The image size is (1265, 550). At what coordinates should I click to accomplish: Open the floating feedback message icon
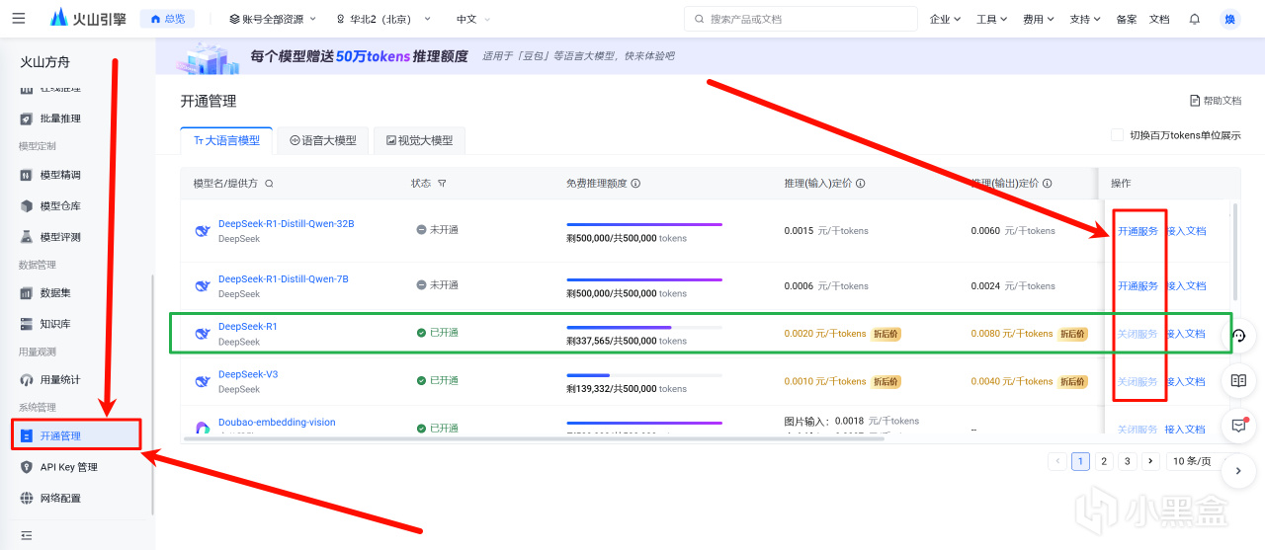tap(1238, 426)
